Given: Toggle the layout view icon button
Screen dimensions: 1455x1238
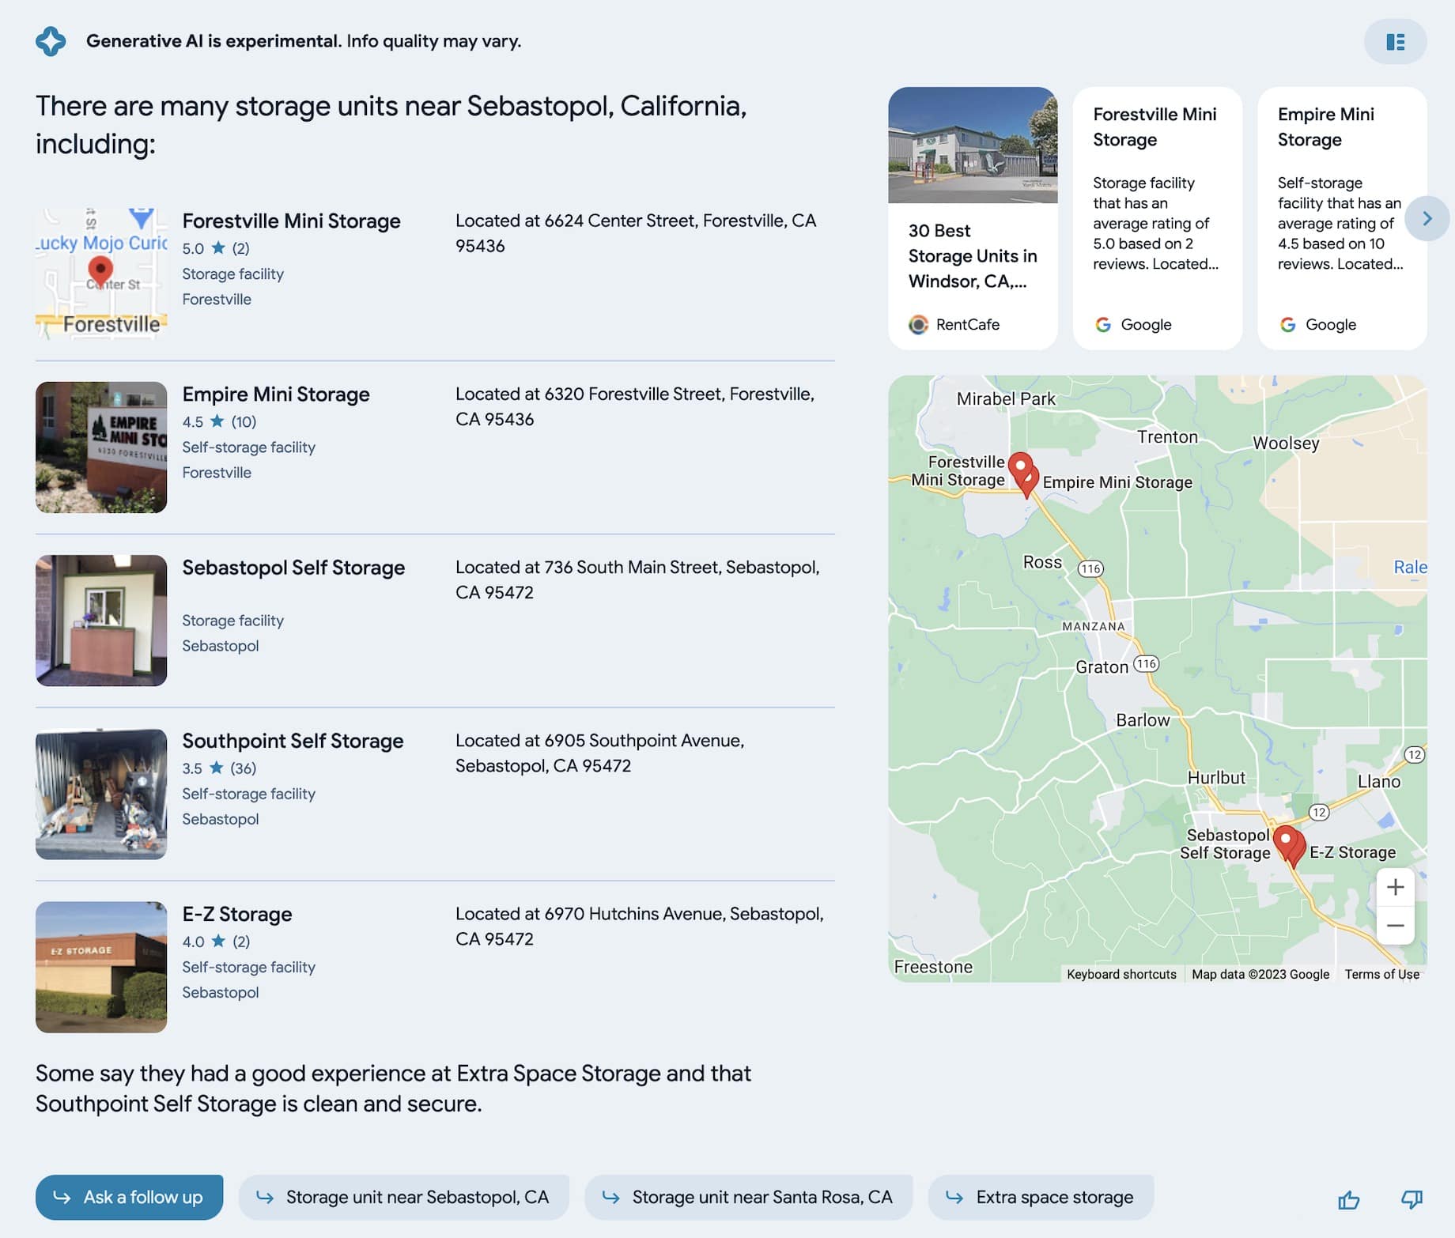Looking at the screenshot, I should tap(1395, 42).
